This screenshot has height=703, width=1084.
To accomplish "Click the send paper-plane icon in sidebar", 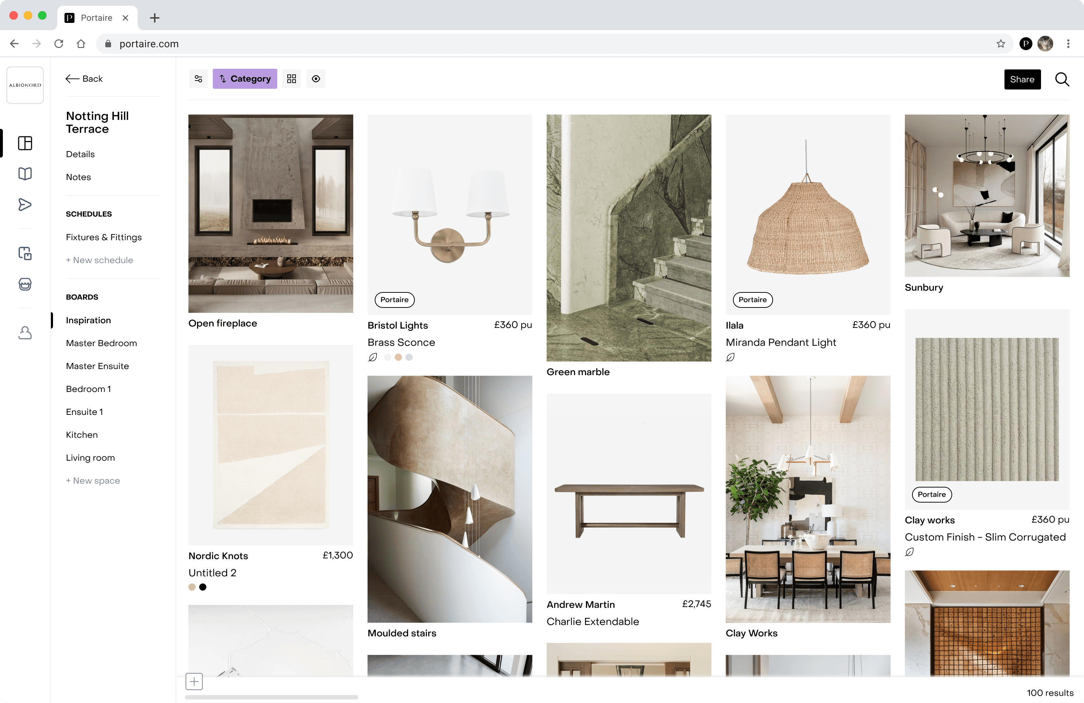I will tap(25, 204).
